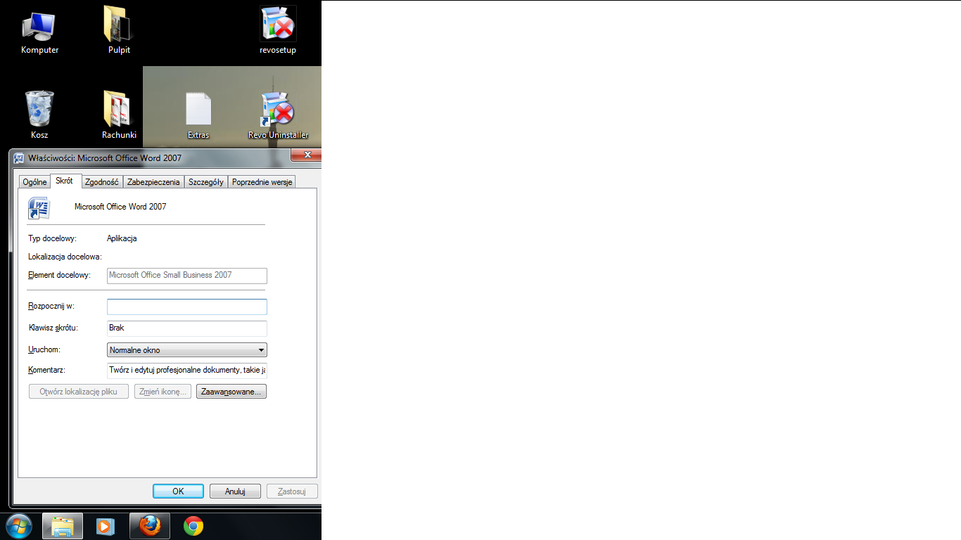961x540 pixels.
Task: Click the 'Lokalizacja docelowa:' label
Action: point(65,257)
